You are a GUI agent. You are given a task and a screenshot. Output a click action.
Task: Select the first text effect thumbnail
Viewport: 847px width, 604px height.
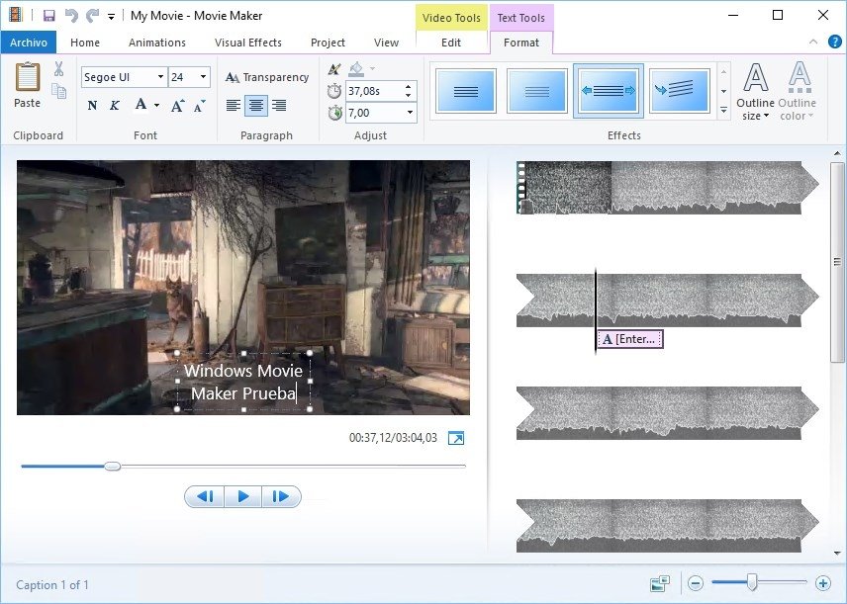466,91
